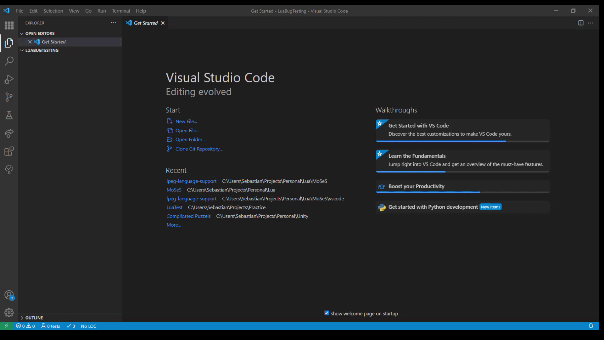Open the Terminal menu
The height and width of the screenshot is (340, 604).
[x=121, y=11]
